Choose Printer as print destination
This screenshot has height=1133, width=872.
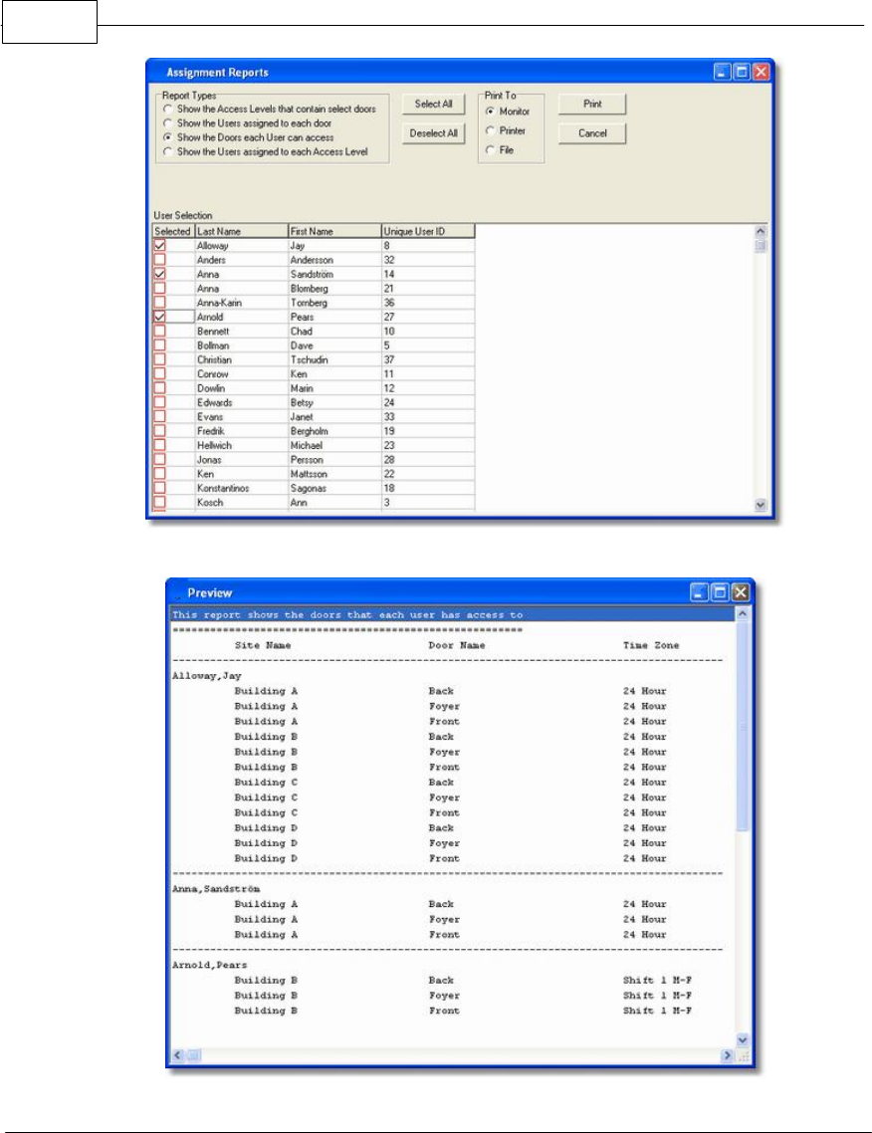coord(491,130)
